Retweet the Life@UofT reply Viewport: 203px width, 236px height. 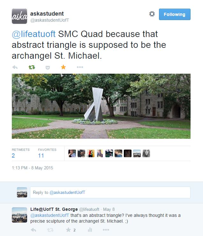(x=50, y=230)
